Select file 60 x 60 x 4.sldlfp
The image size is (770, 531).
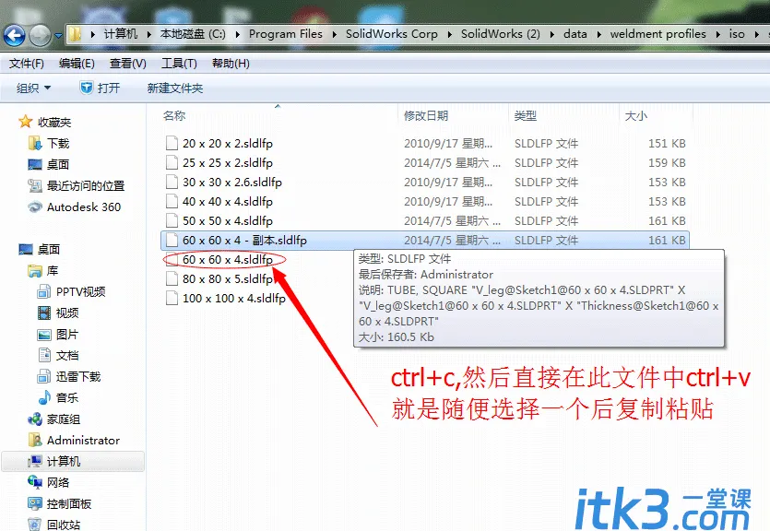coord(228,259)
